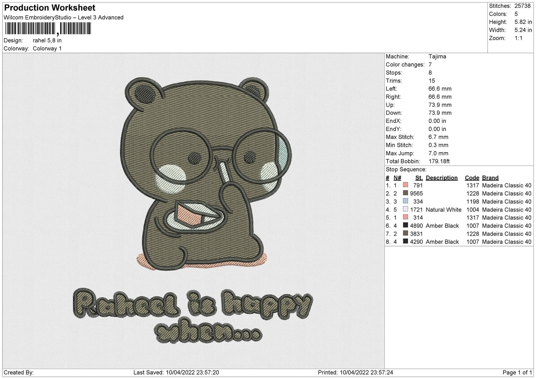
Task: Click the Machine value Tajima
Action: pyautogui.click(x=437, y=56)
